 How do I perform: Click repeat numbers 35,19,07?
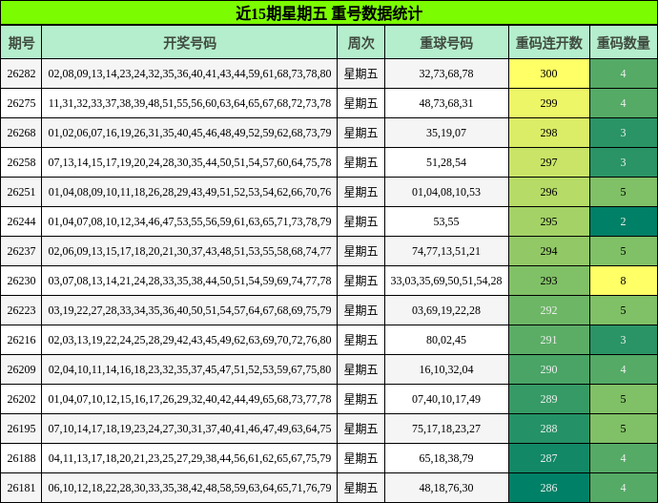[446, 133]
